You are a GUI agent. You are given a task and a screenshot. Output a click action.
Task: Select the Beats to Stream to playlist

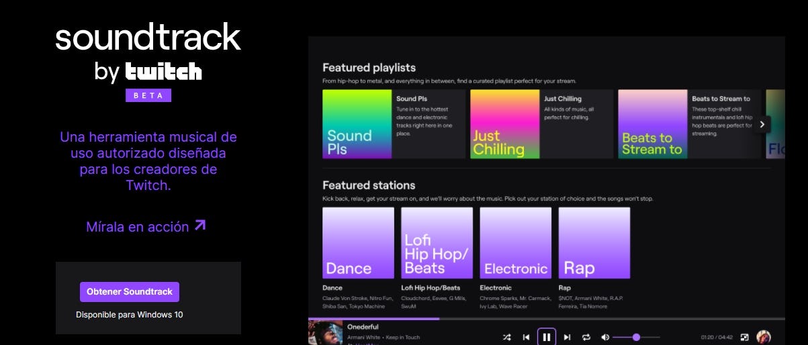coord(652,124)
